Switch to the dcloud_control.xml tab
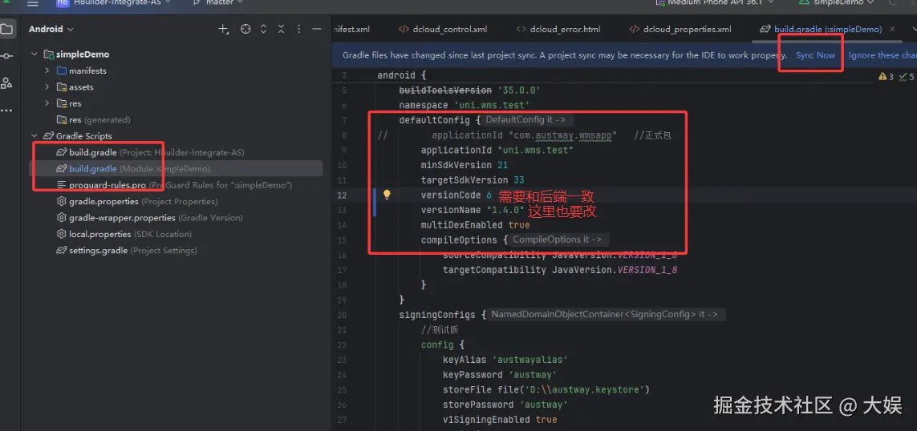The height and width of the screenshot is (431, 917). coord(442,29)
